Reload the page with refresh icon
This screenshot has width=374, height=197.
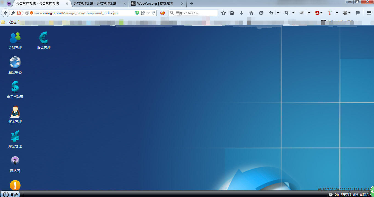[154, 13]
